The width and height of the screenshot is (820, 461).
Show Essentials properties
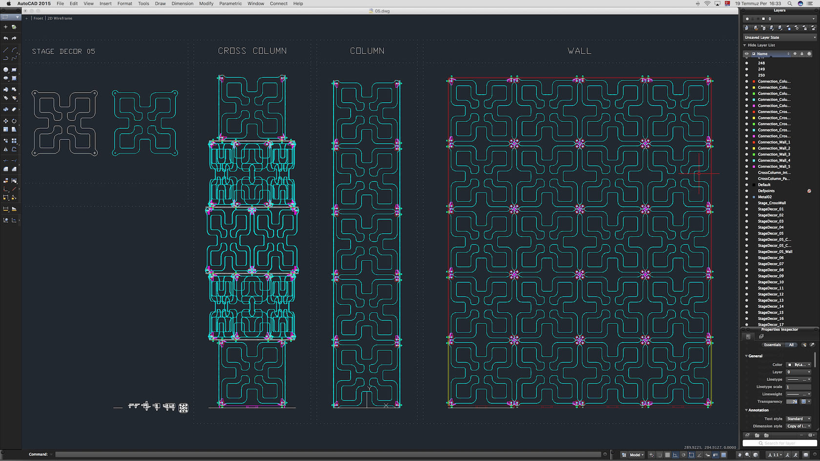[x=773, y=345]
